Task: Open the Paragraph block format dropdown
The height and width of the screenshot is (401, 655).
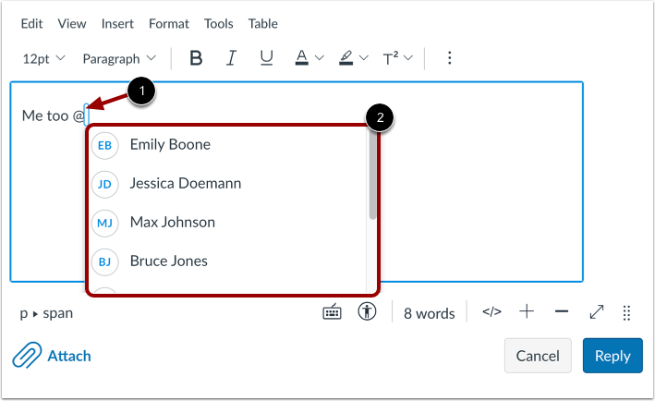Action: point(119,58)
